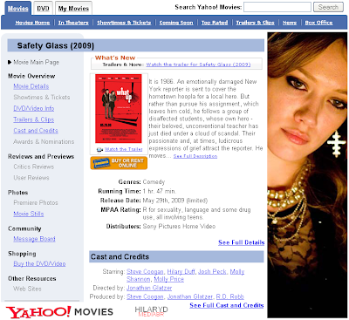Screen dimensions: 349x320
Task: Open Movie Details sidebar link
Action: (x=31, y=86)
